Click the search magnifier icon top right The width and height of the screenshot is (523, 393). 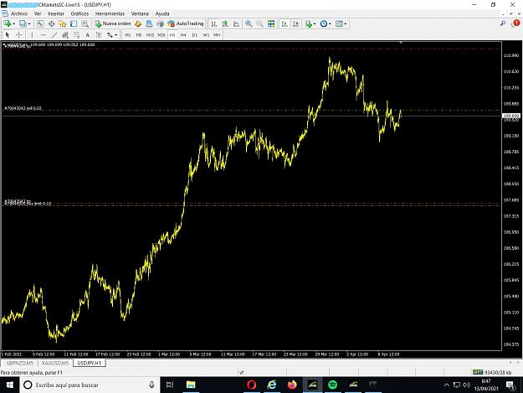pyautogui.click(x=503, y=23)
